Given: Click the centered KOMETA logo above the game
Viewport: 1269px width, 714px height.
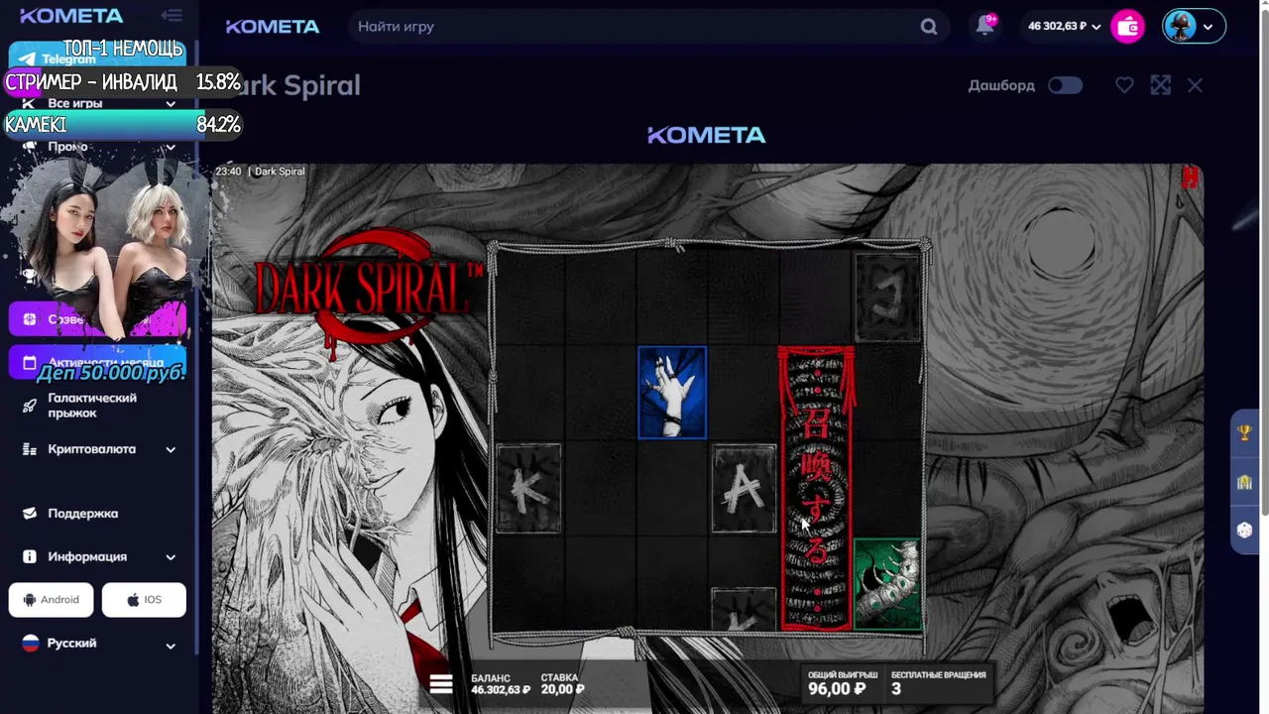Looking at the screenshot, I should (707, 135).
